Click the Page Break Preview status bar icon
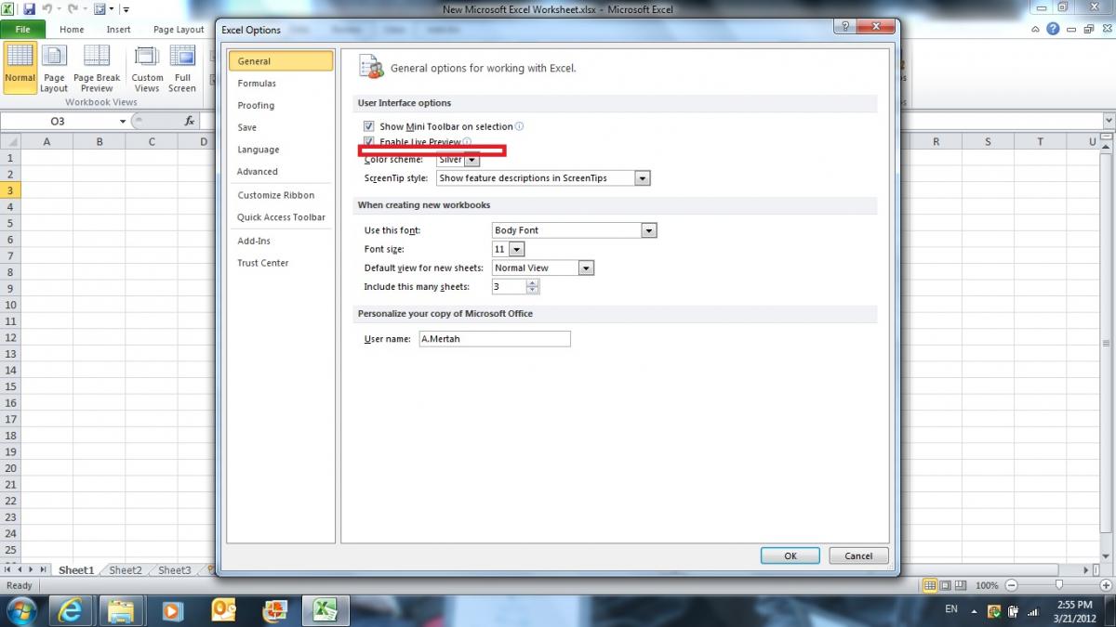 [961, 585]
